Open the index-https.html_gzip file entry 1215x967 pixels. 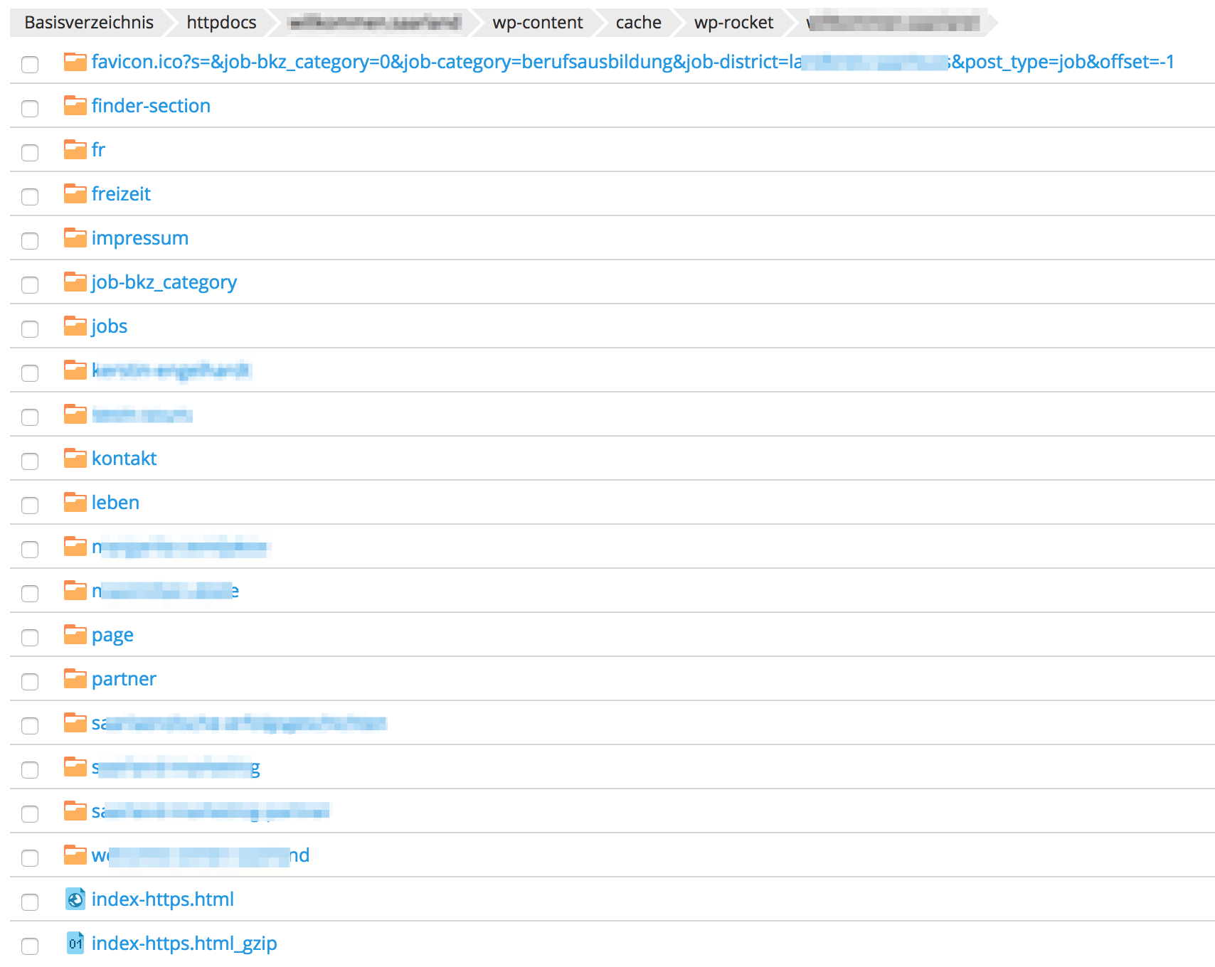tap(183, 943)
